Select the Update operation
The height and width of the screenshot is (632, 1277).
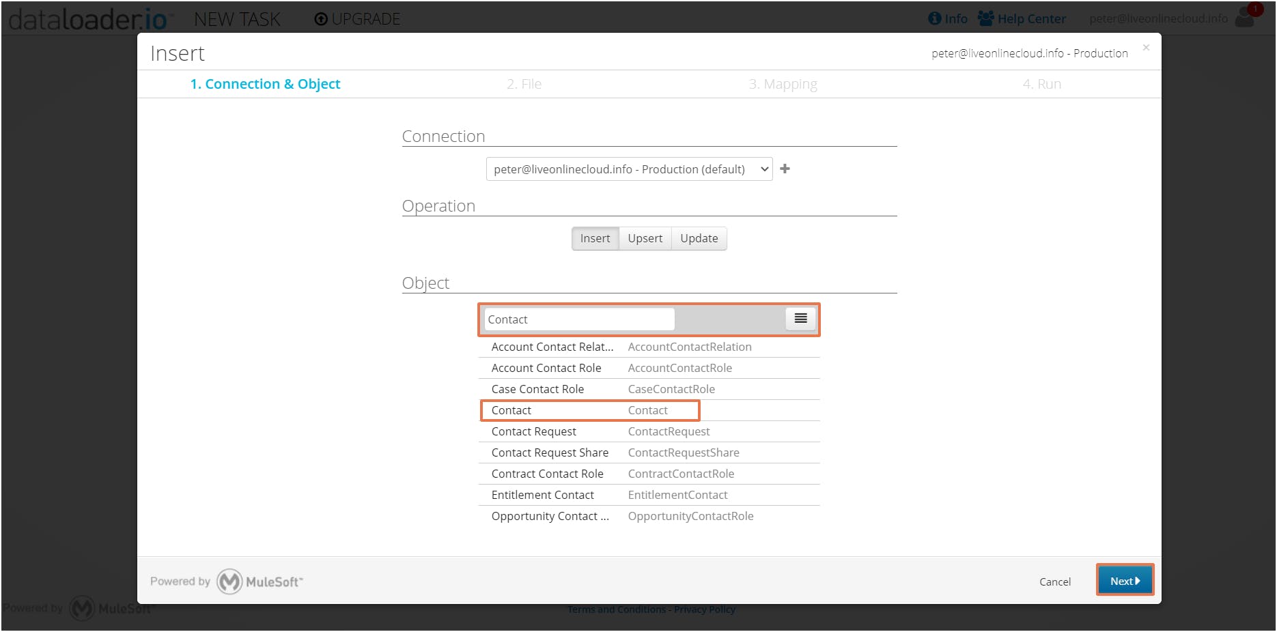[699, 238]
